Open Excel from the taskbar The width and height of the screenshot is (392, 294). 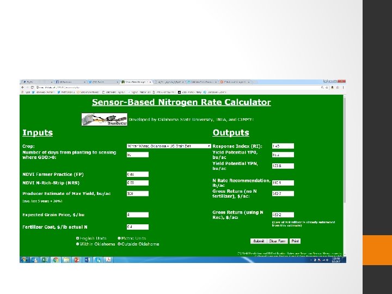[x=45, y=260]
